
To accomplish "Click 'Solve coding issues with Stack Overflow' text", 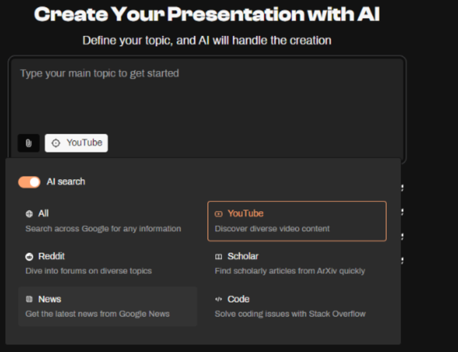I will pos(290,314).
